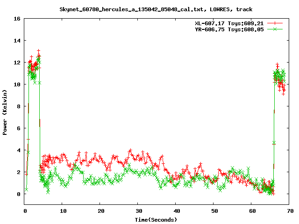Click the Time(Seconds) axis label
Image resolution: width=299 pixels, height=224 pixels.
click(x=156, y=220)
